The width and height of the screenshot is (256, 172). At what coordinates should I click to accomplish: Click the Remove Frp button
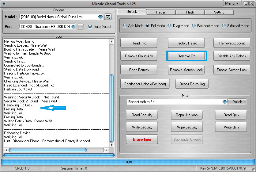coord(186,56)
